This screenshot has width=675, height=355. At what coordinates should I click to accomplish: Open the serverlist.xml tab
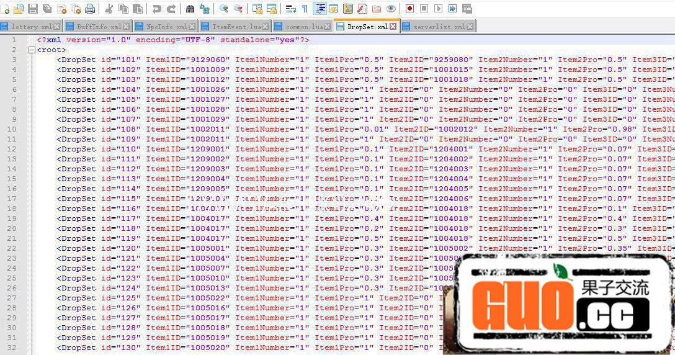point(437,27)
